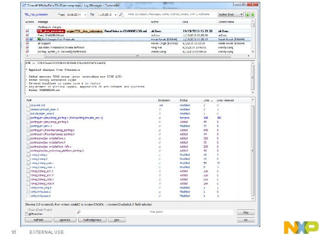Open the Author Email combo box

tap(230, 15)
